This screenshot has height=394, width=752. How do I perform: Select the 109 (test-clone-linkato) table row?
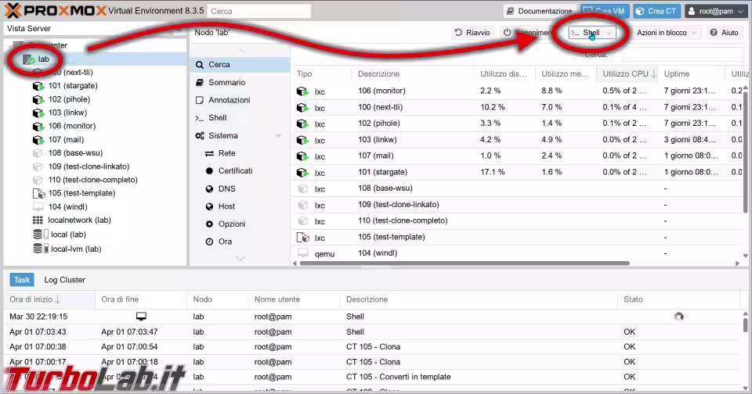[518, 205]
